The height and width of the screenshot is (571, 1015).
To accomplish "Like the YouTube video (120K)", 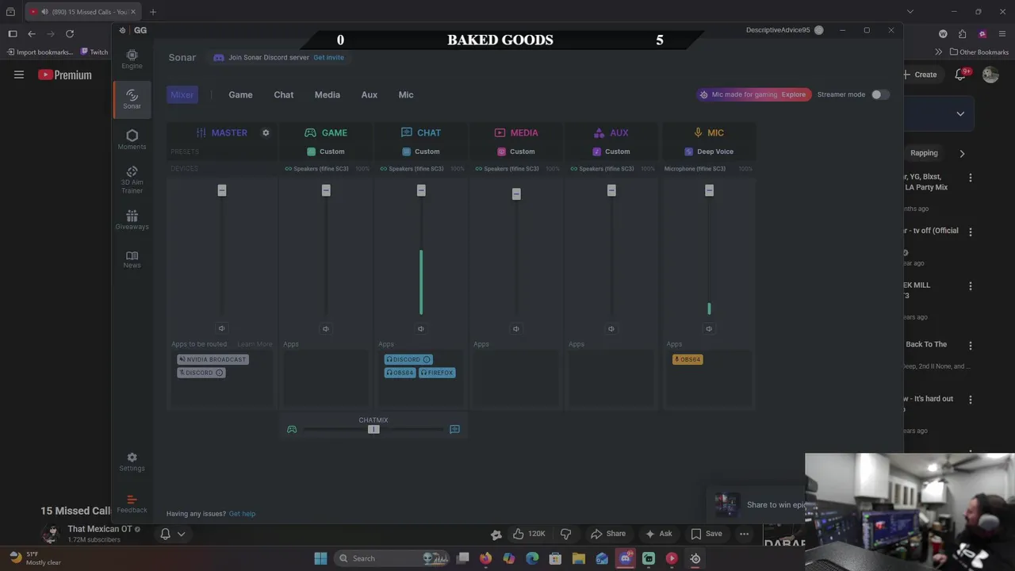I will [528, 534].
